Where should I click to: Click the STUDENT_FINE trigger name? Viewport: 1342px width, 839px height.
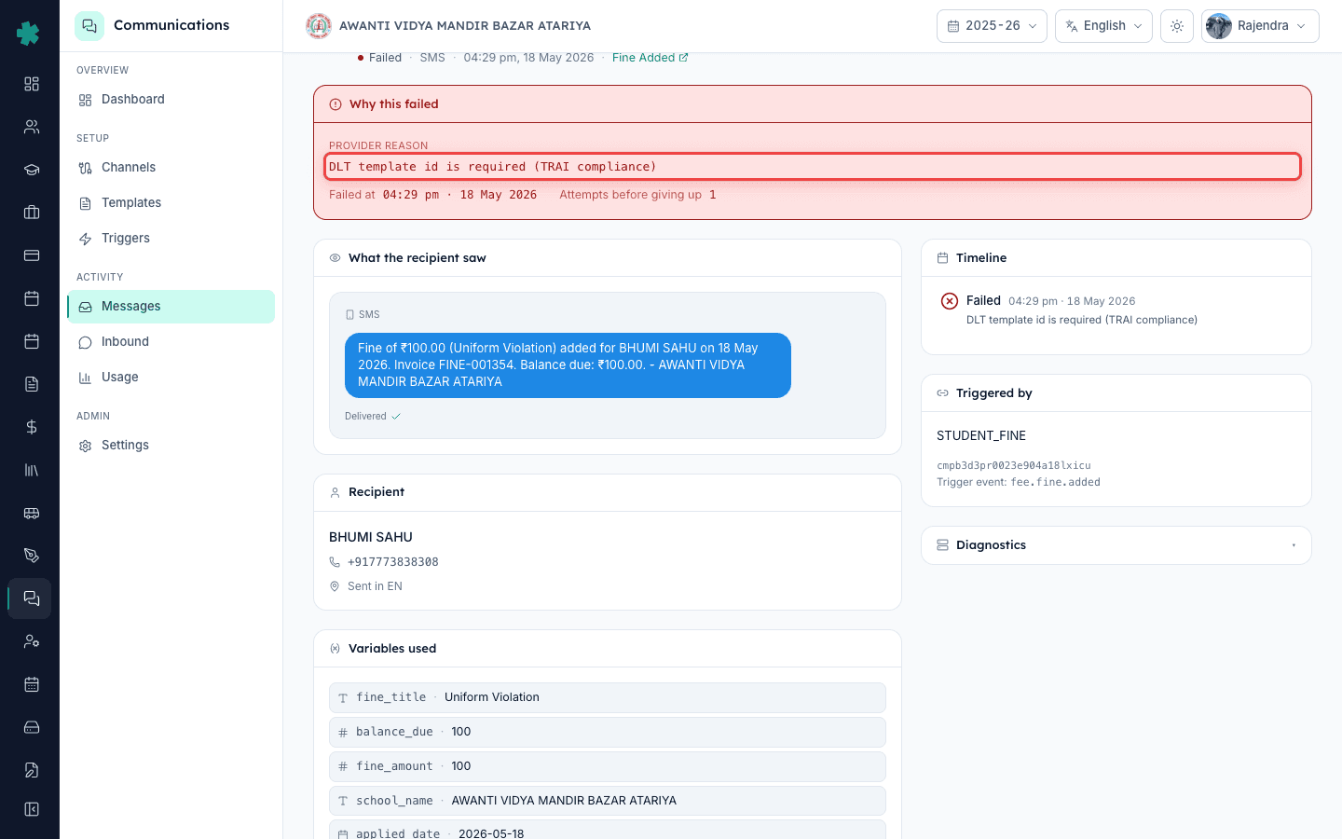coord(981,435)
